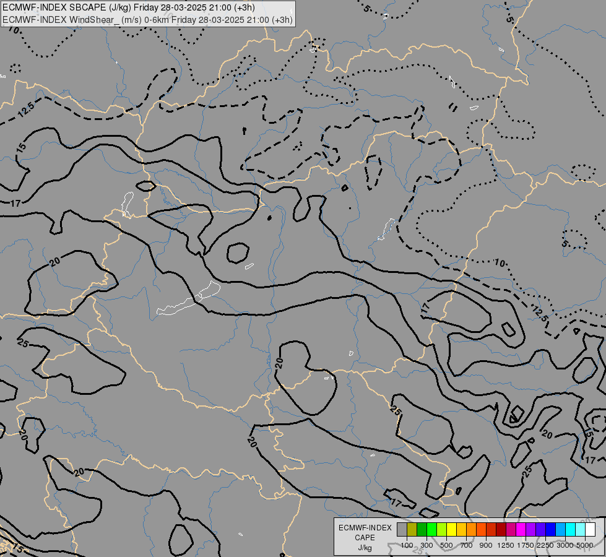Click ECMWF-INDEX text inside the legend box
This screenshot has height=557, width=606.
click(x=365, y=528)
